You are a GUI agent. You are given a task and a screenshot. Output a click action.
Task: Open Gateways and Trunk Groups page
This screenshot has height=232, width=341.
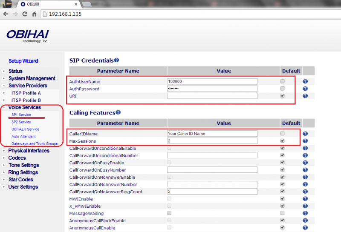(35, 143)
